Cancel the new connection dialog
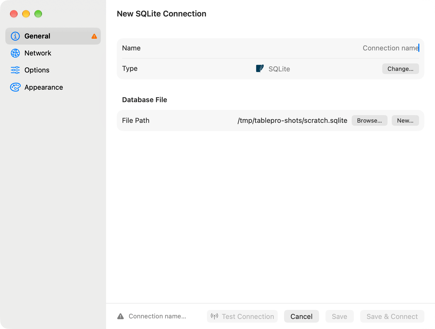 pyautogui.click(x=301, y=316)
